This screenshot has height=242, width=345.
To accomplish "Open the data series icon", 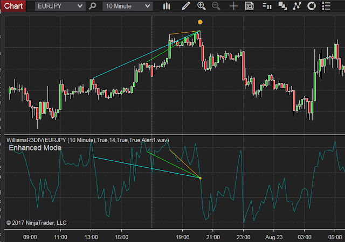I will [x=282, y=6].
